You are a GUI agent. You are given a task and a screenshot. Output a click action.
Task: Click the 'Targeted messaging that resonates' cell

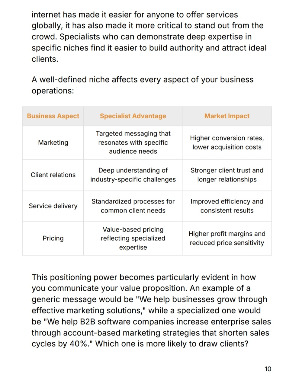click(133, 142)
